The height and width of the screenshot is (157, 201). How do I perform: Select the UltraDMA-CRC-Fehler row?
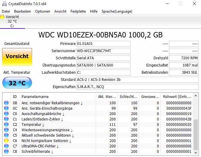(x=98, y=146)
